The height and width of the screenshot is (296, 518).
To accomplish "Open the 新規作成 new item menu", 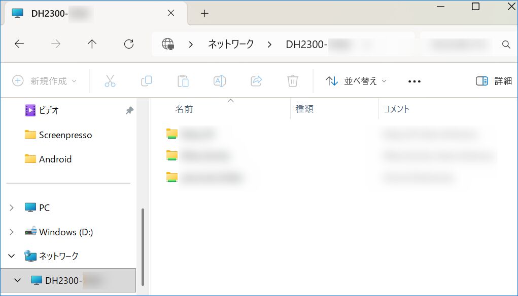I will [x=45, y=81].
